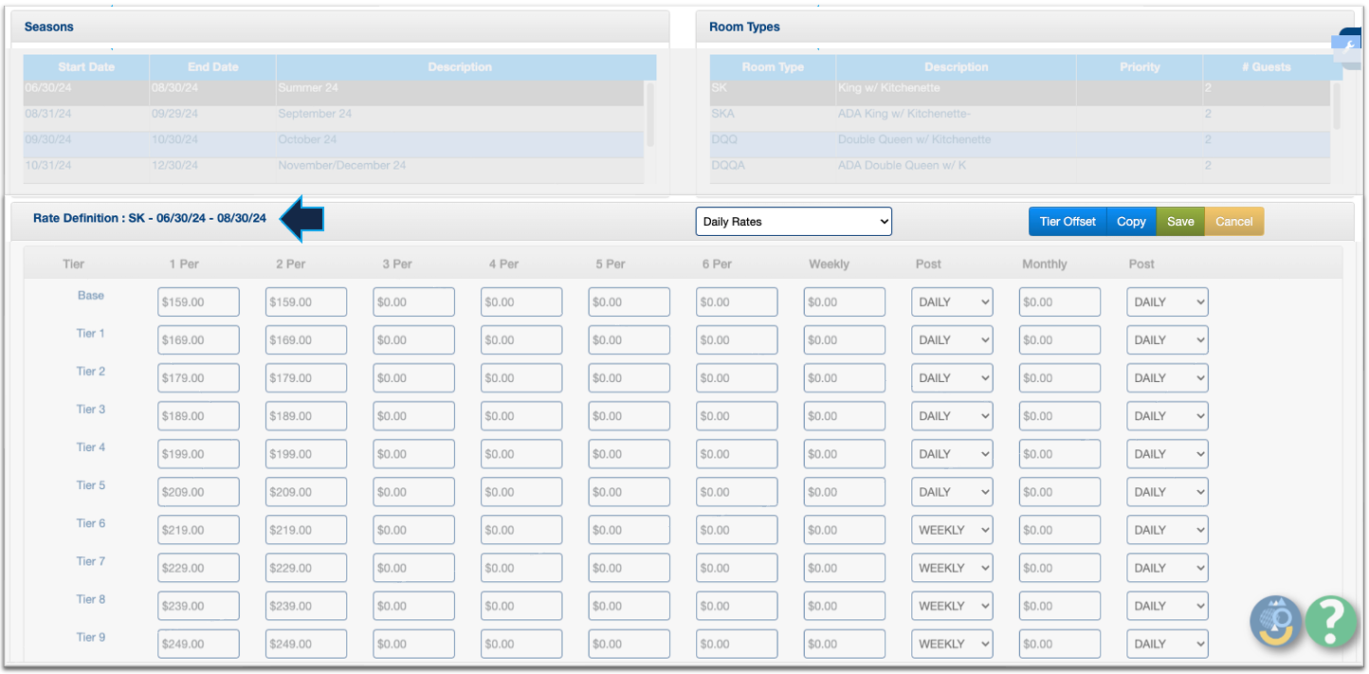Viewport: 1369px width, 674px height.
Task: Click the Tier Offset button
Action: 1067,222
